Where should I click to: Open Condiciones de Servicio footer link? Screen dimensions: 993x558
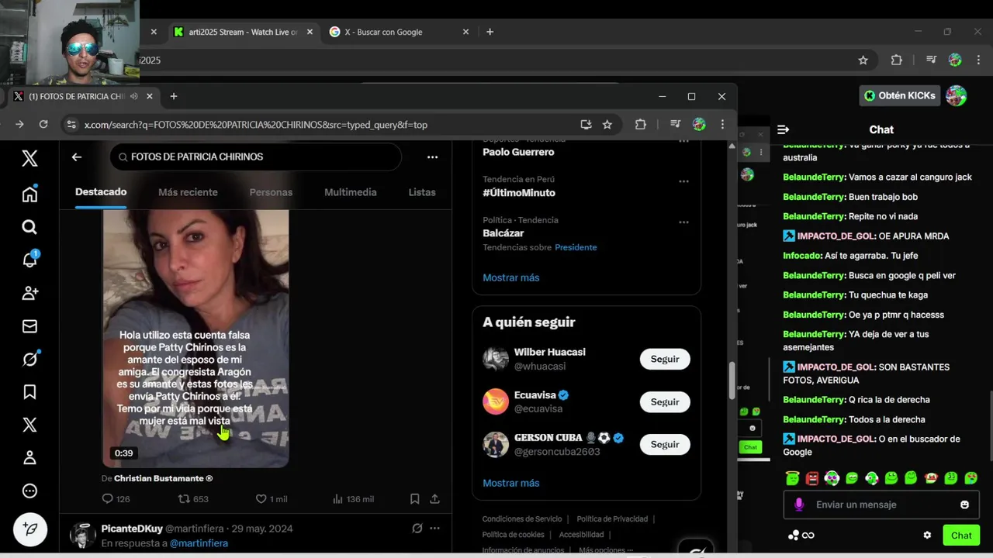523,519
